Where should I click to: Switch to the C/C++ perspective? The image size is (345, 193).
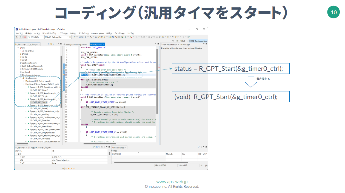pos(183,41)
